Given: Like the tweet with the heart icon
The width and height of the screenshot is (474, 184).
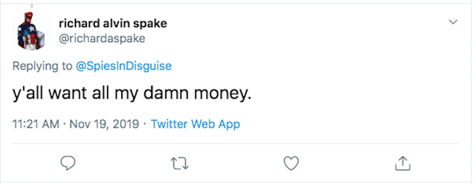Looking at the screenshot, I should coord(291,164).
